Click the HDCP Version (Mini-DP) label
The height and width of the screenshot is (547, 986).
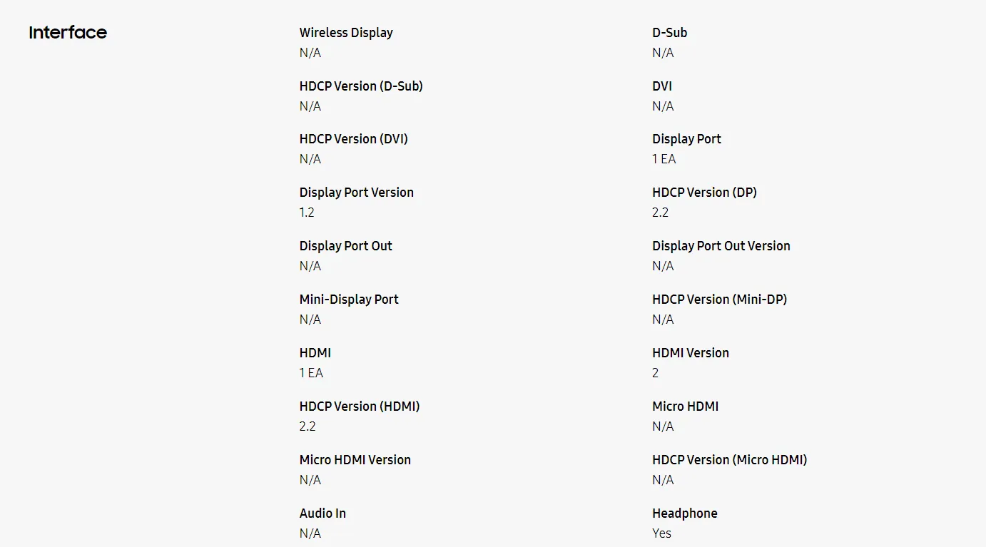click(719, 300)
